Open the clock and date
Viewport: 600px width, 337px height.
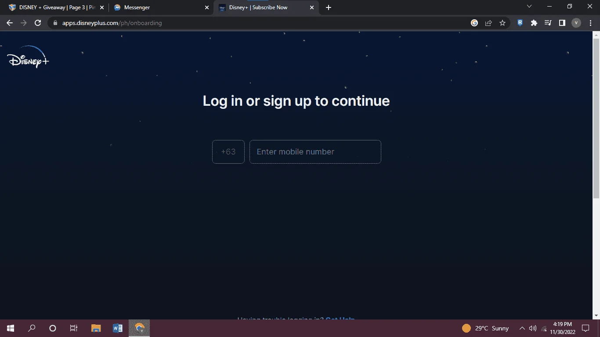click(563, 328)
